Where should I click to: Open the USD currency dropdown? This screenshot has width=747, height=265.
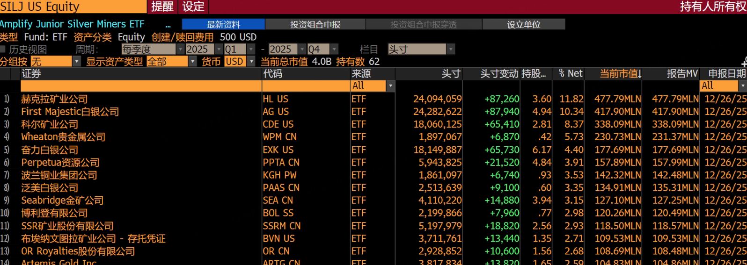click(251, 62)
